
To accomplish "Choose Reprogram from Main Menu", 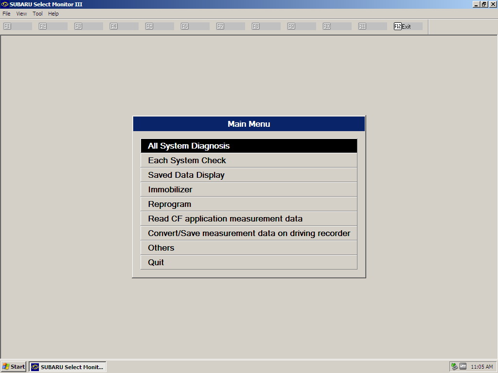I will tap(249, 204).
